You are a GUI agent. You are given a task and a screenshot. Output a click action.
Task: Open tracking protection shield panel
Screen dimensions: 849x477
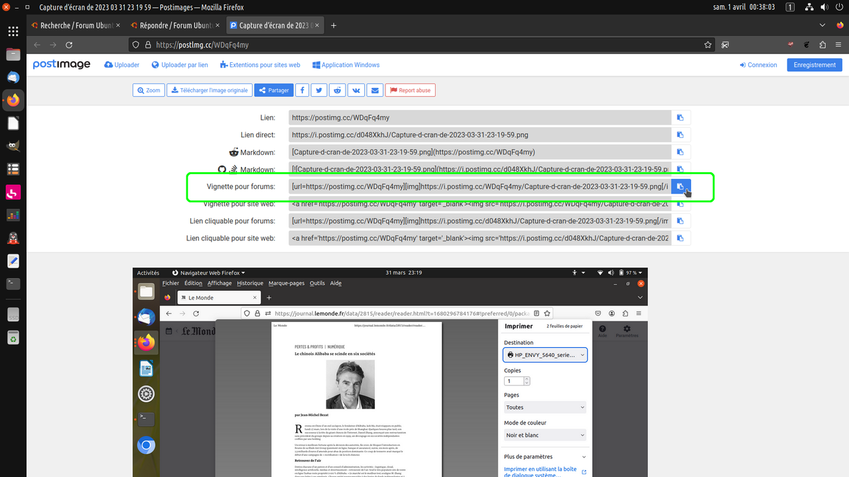136,45
